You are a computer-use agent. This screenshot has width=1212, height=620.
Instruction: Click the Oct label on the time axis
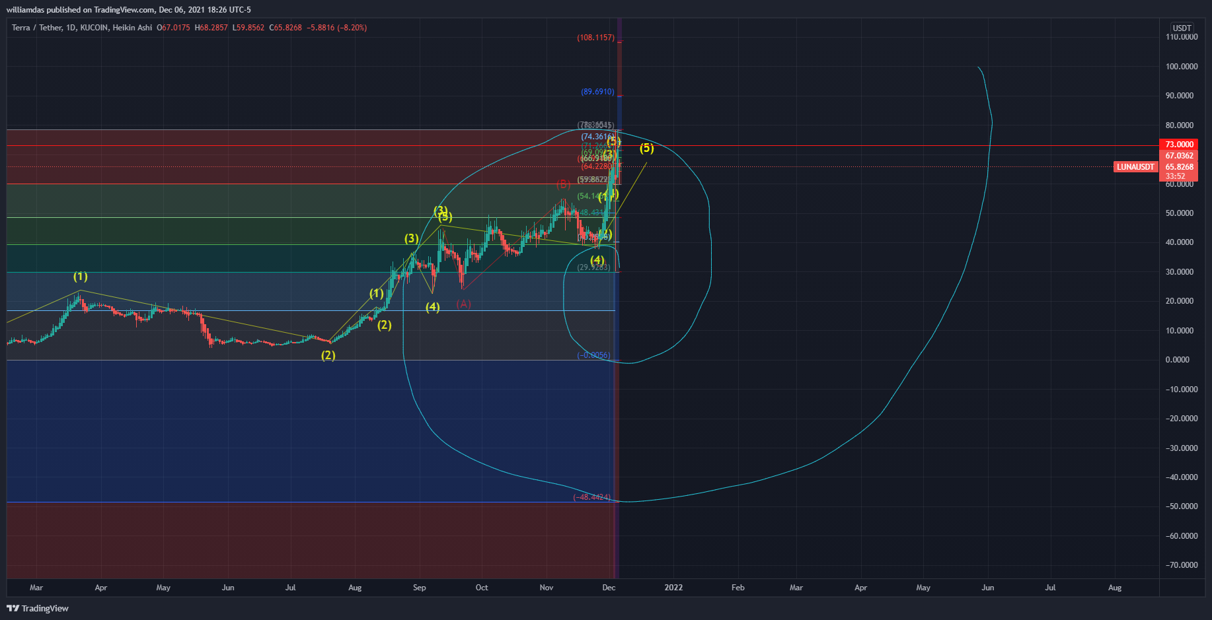[x=482, y=588]
